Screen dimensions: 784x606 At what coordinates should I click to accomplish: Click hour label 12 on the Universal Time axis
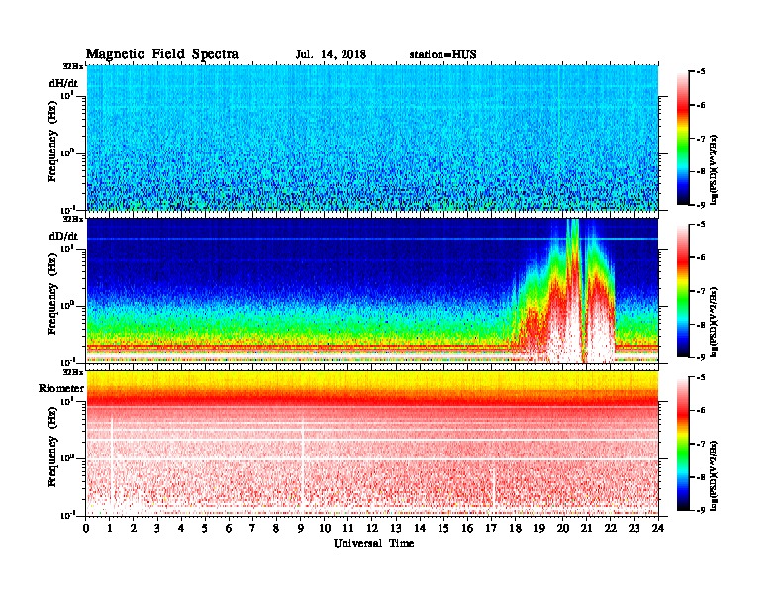[x=372, y=529]
